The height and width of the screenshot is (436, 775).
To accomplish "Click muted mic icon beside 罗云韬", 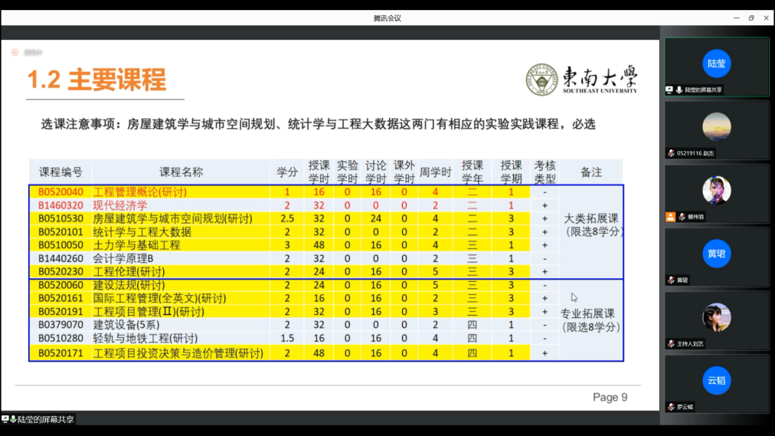I will coord(671,407).
